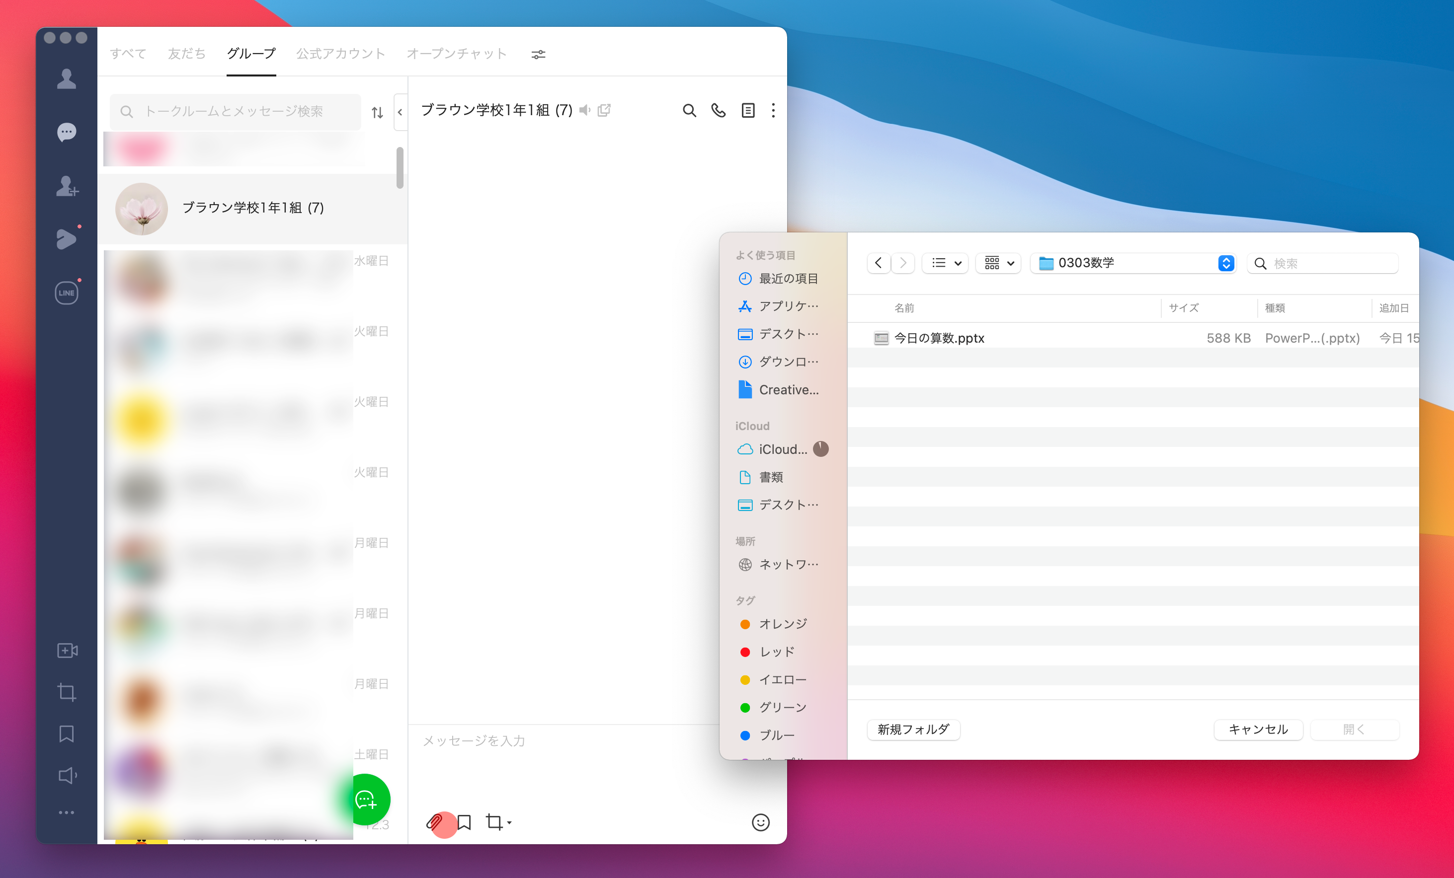Open Keep bookmark icon in LINE sidebar
This screenshot has width=1454, height=878.
67,734
